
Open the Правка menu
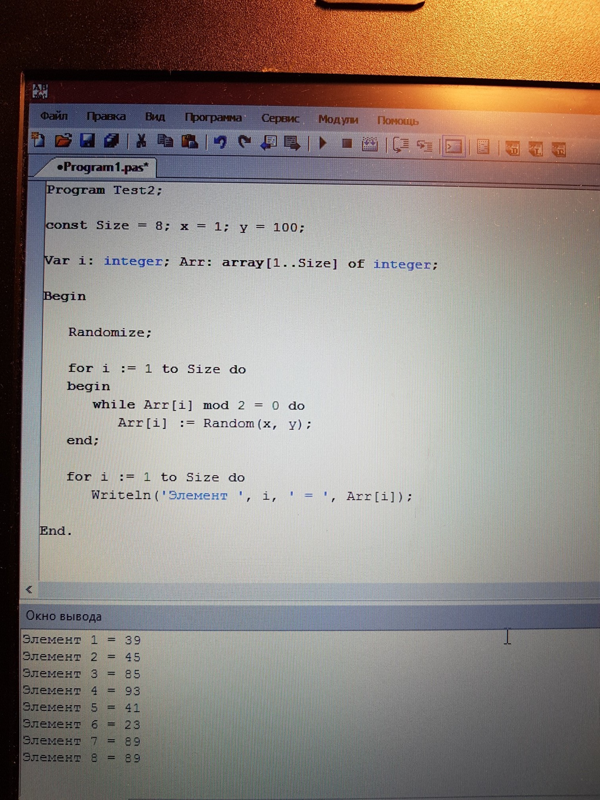(106, 117)
